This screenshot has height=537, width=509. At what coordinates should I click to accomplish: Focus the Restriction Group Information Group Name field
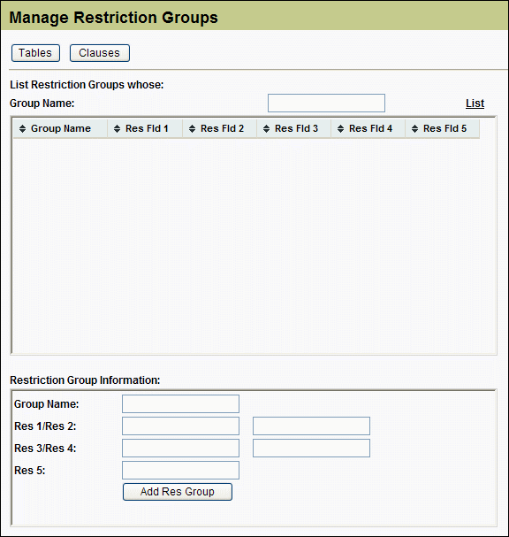pos(180,403)
